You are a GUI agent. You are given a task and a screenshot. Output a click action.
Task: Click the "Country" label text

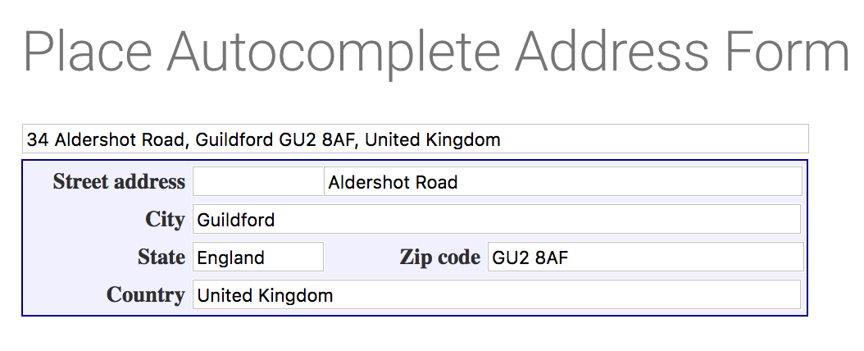145,294
